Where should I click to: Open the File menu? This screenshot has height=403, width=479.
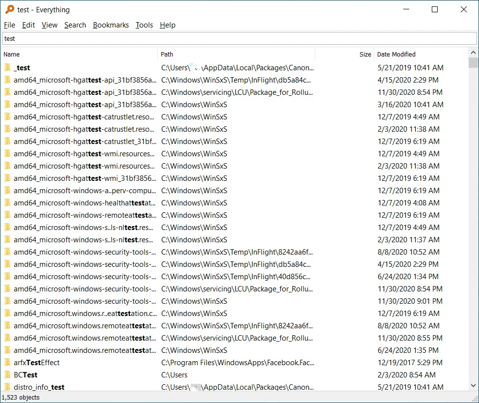(x=9, y=25)
